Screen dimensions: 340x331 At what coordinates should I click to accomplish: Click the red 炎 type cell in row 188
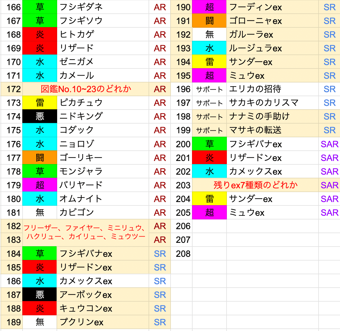40,308
